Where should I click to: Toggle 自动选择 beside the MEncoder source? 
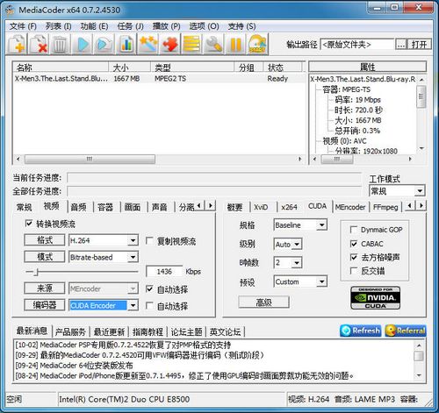pyautogui.click(x=149, y=289)
